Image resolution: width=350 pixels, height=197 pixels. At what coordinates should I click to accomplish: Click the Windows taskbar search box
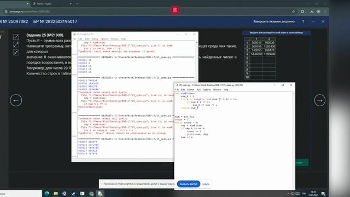click(x=21, y=193)
